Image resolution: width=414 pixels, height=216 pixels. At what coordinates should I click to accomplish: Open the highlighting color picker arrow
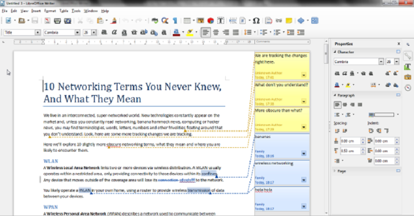click(x=196, y=32)
